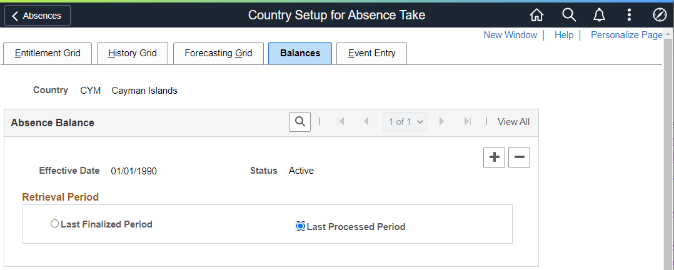Click the New Window link

(x=510, y=35)
